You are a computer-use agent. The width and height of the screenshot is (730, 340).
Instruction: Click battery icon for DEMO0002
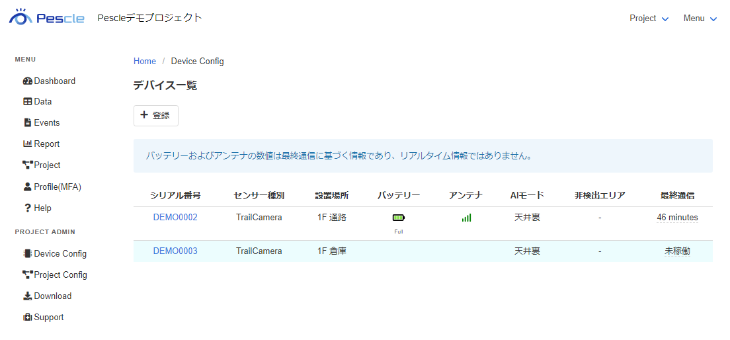click(399, 218)
